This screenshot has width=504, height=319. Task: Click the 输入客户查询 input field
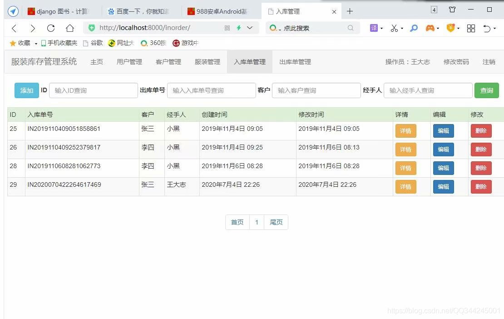[x=316, y=90]
